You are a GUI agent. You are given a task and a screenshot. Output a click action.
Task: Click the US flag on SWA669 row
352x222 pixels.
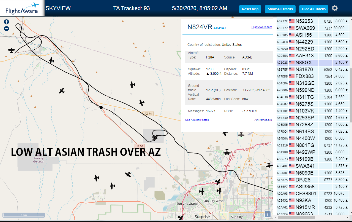point(292,28)
